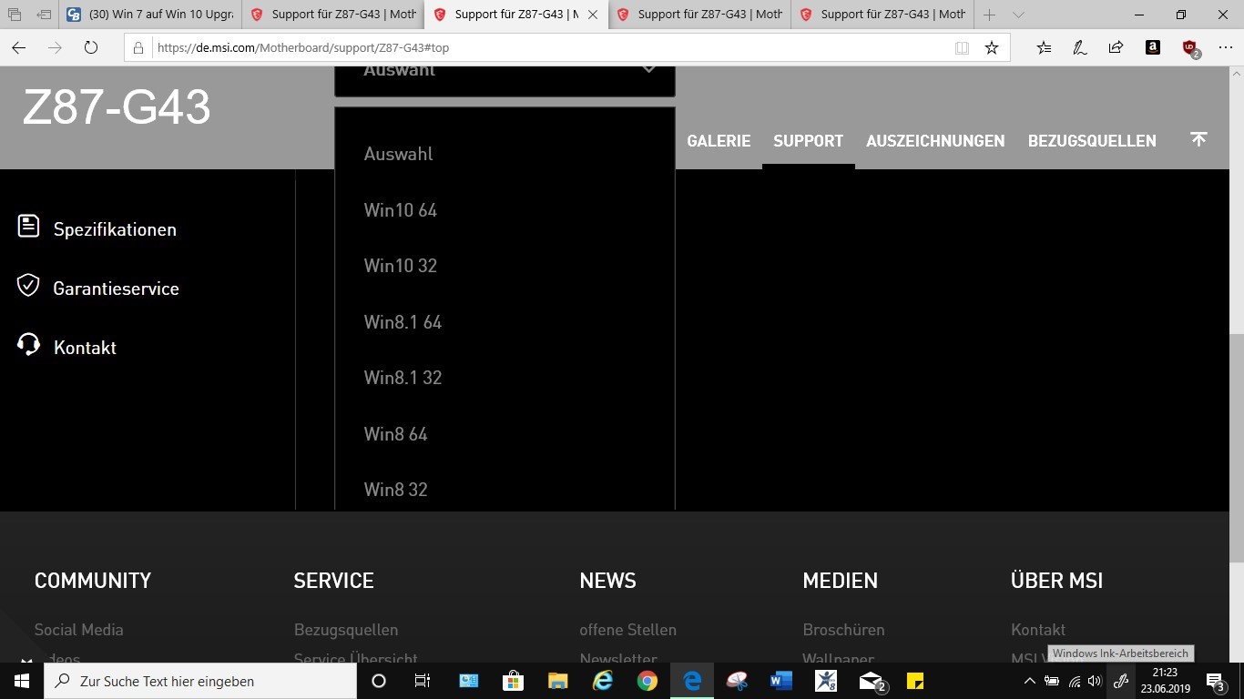The width and height of the screenshot is (1244, 699).
Task: Click the Garantieservice shield icon
Action: pos(28,285)
